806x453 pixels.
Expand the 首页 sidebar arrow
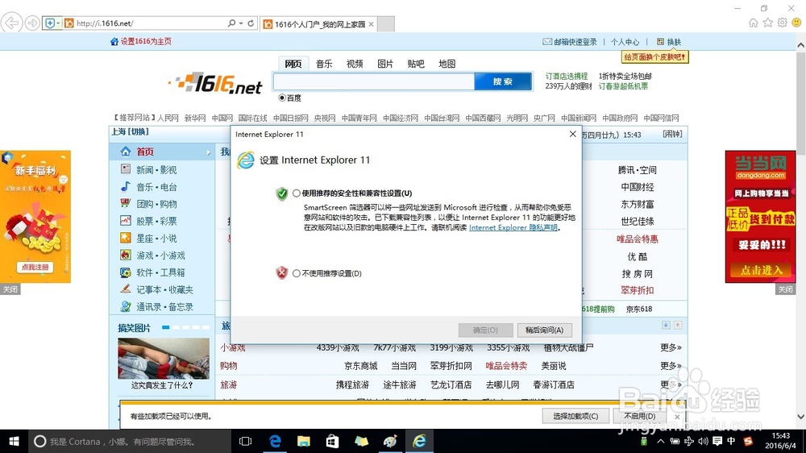208,152
